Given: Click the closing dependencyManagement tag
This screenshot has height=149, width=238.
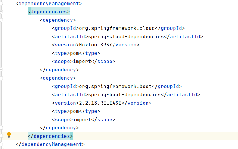Looking at the screenshot, I should tap(50, 144).
